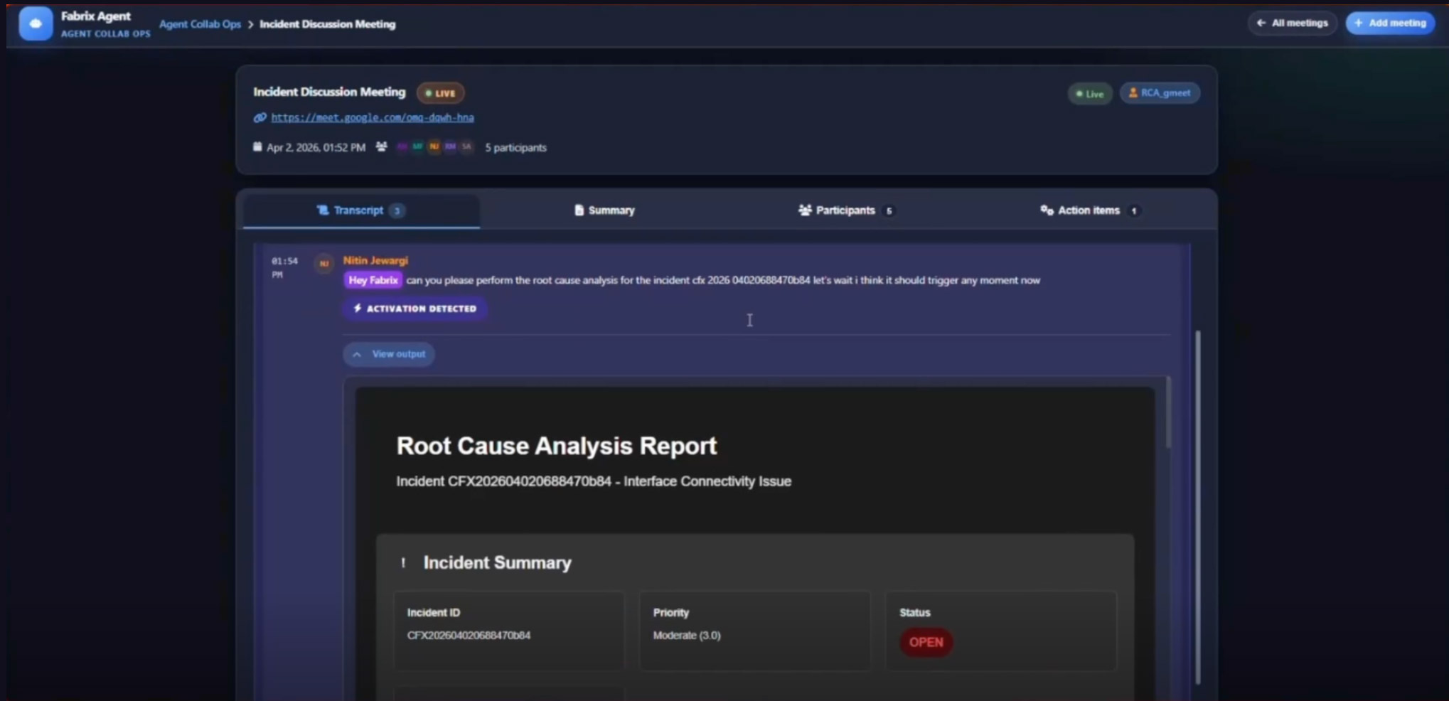Click the red OPEN status badge

[926, 643]
